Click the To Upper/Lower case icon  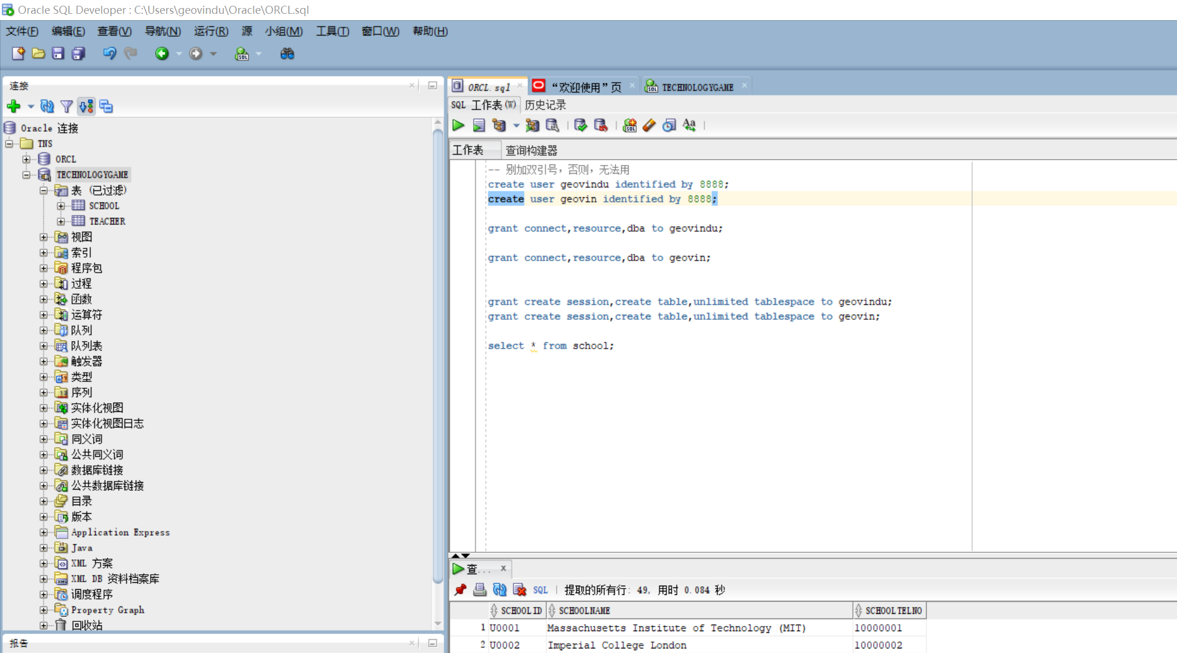689,125
